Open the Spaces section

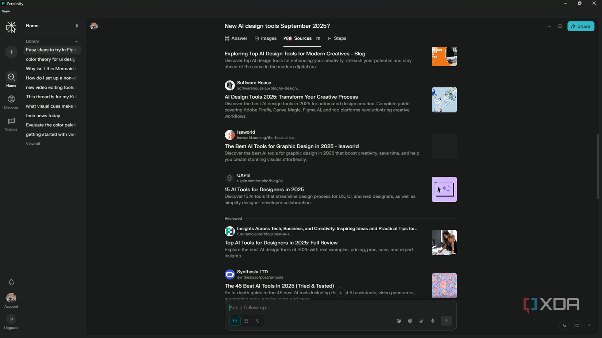coord(11,124)
